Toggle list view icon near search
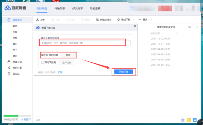The image size is (203, 125). coord(197,27)
